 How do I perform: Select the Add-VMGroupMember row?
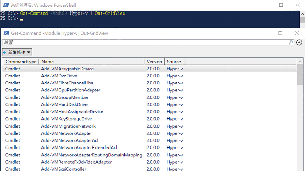[x=150, y=97]
